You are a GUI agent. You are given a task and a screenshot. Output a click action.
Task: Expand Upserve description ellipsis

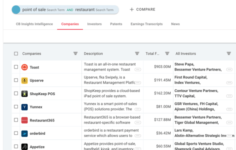click(138, 83)
